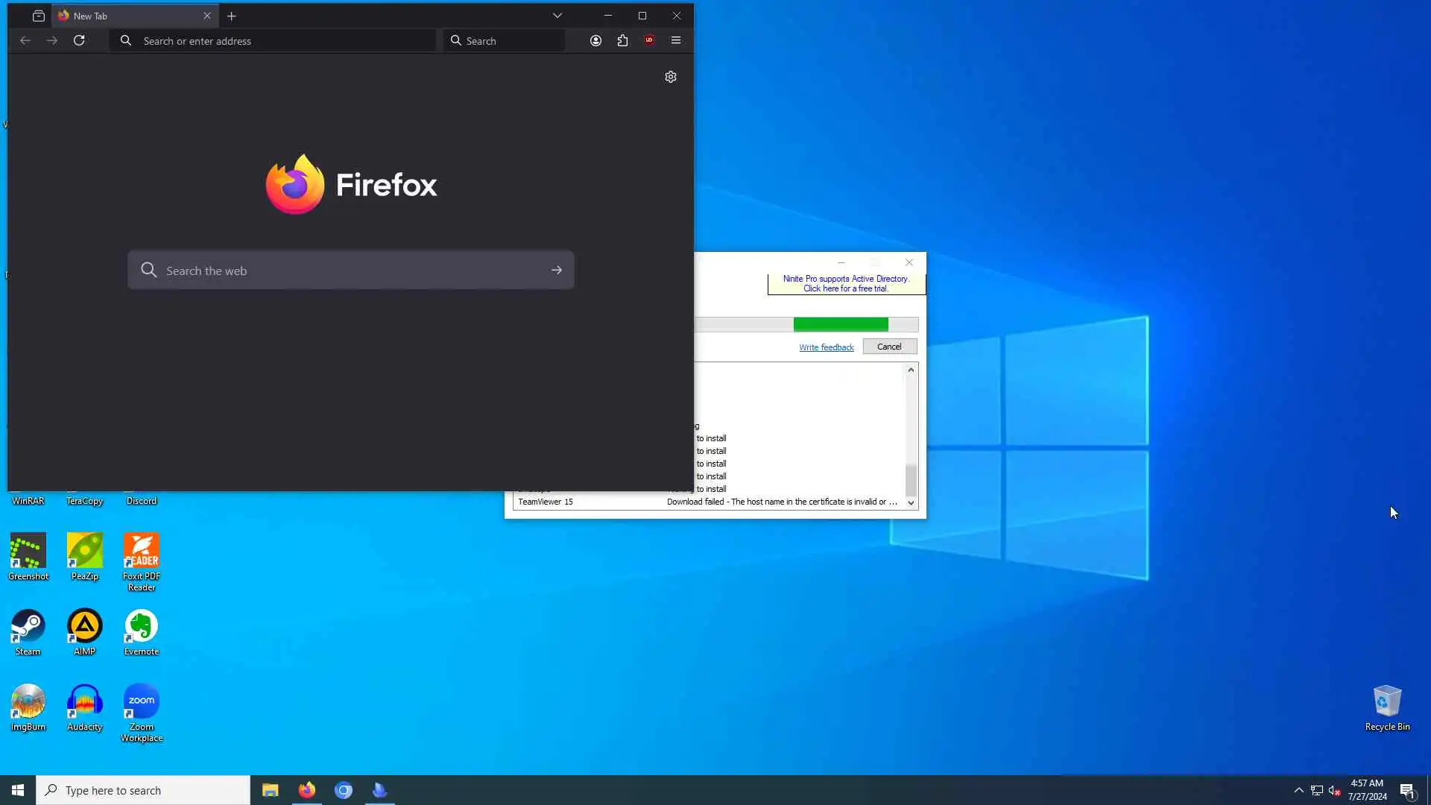Click the uBlock Origin toolbar icon
This screenshot has width=1431, height=805.
649,41
